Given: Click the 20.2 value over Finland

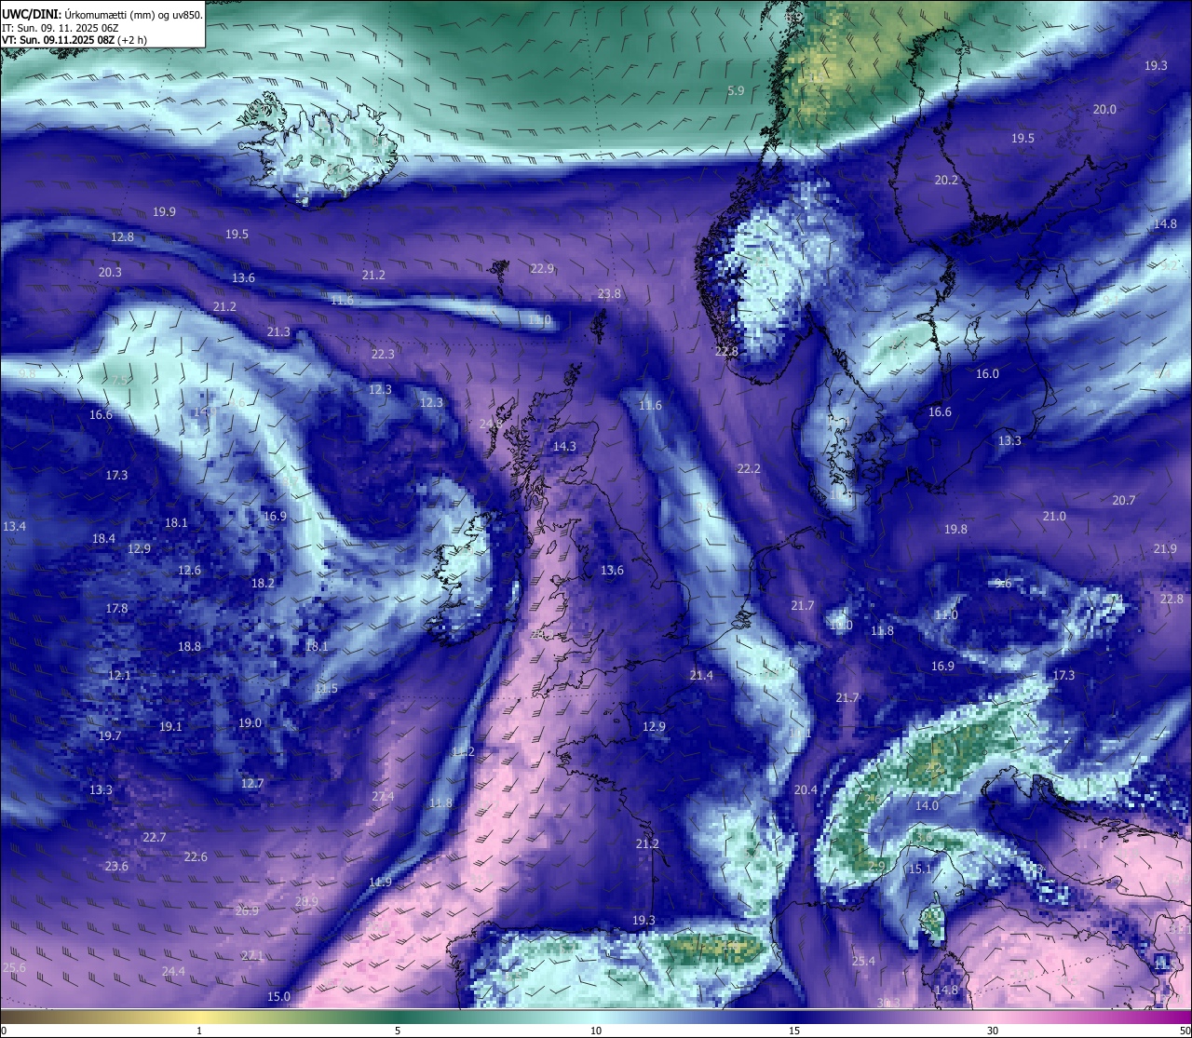Looking at the screenshot, I should tap(946, 180).
